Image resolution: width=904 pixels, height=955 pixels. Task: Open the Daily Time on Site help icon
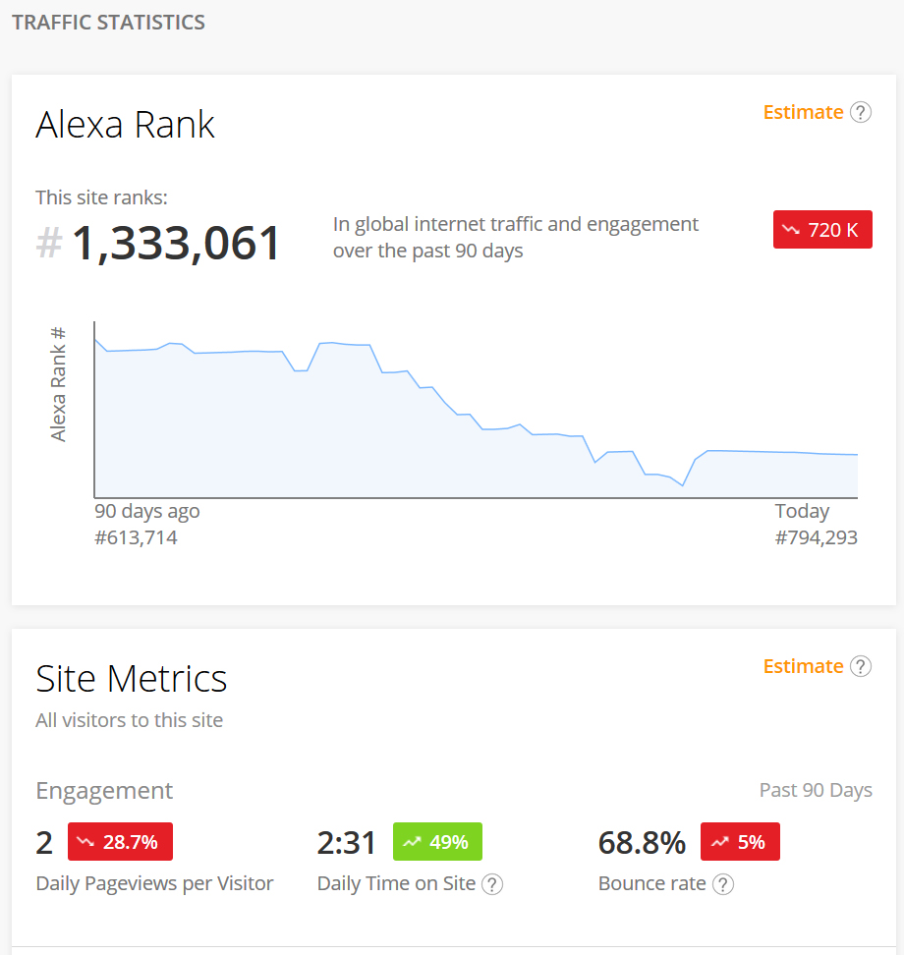(x=492, y=884)
